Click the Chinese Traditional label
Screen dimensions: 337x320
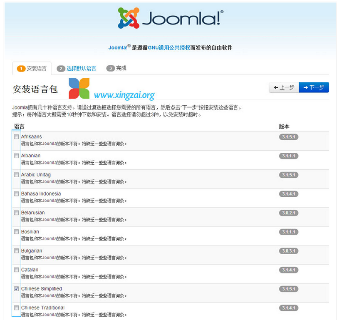[43, 308]
